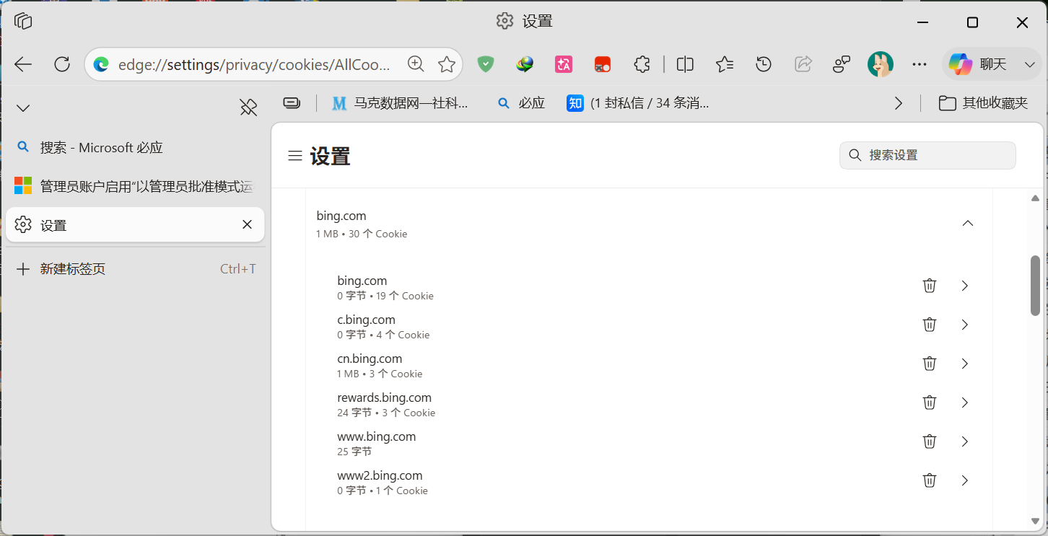This screenshot has width=1048, height=536.
Task: Show more bookmarks overflow arrow
Action: (899, 103)
